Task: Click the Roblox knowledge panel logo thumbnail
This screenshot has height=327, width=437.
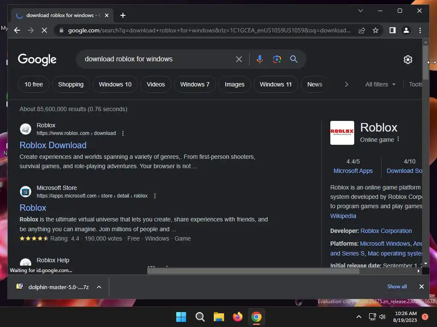Action: coord(342,133)
